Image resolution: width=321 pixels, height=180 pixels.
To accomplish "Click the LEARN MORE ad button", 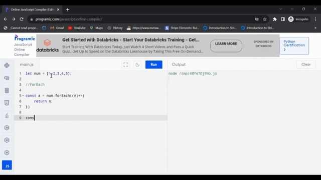I will tap(226, 45).
